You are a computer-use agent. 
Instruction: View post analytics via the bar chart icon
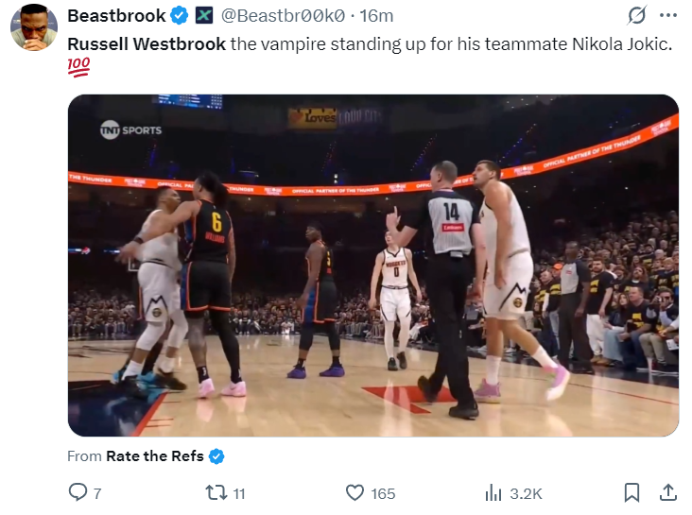(493, 492)
